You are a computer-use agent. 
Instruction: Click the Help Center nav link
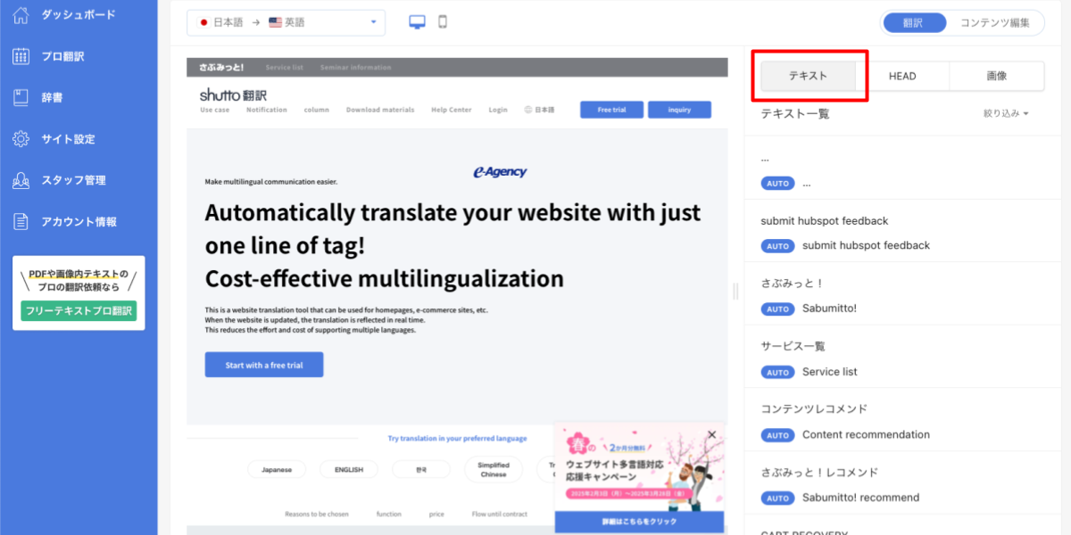pyautogui.click(x=452, y=110)
